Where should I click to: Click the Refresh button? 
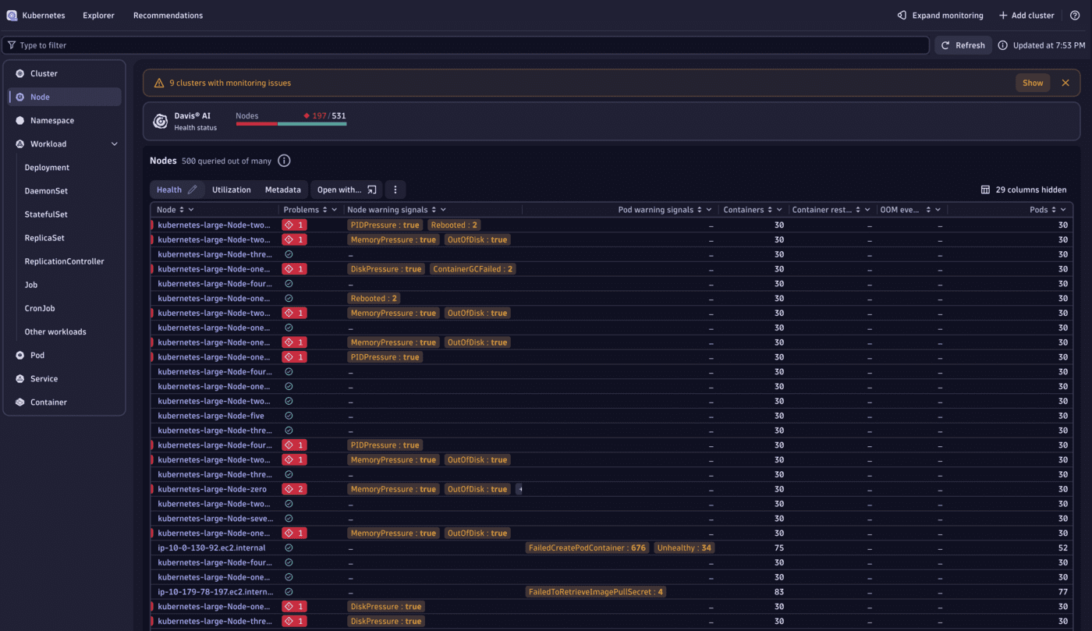(x=963, y=45)
